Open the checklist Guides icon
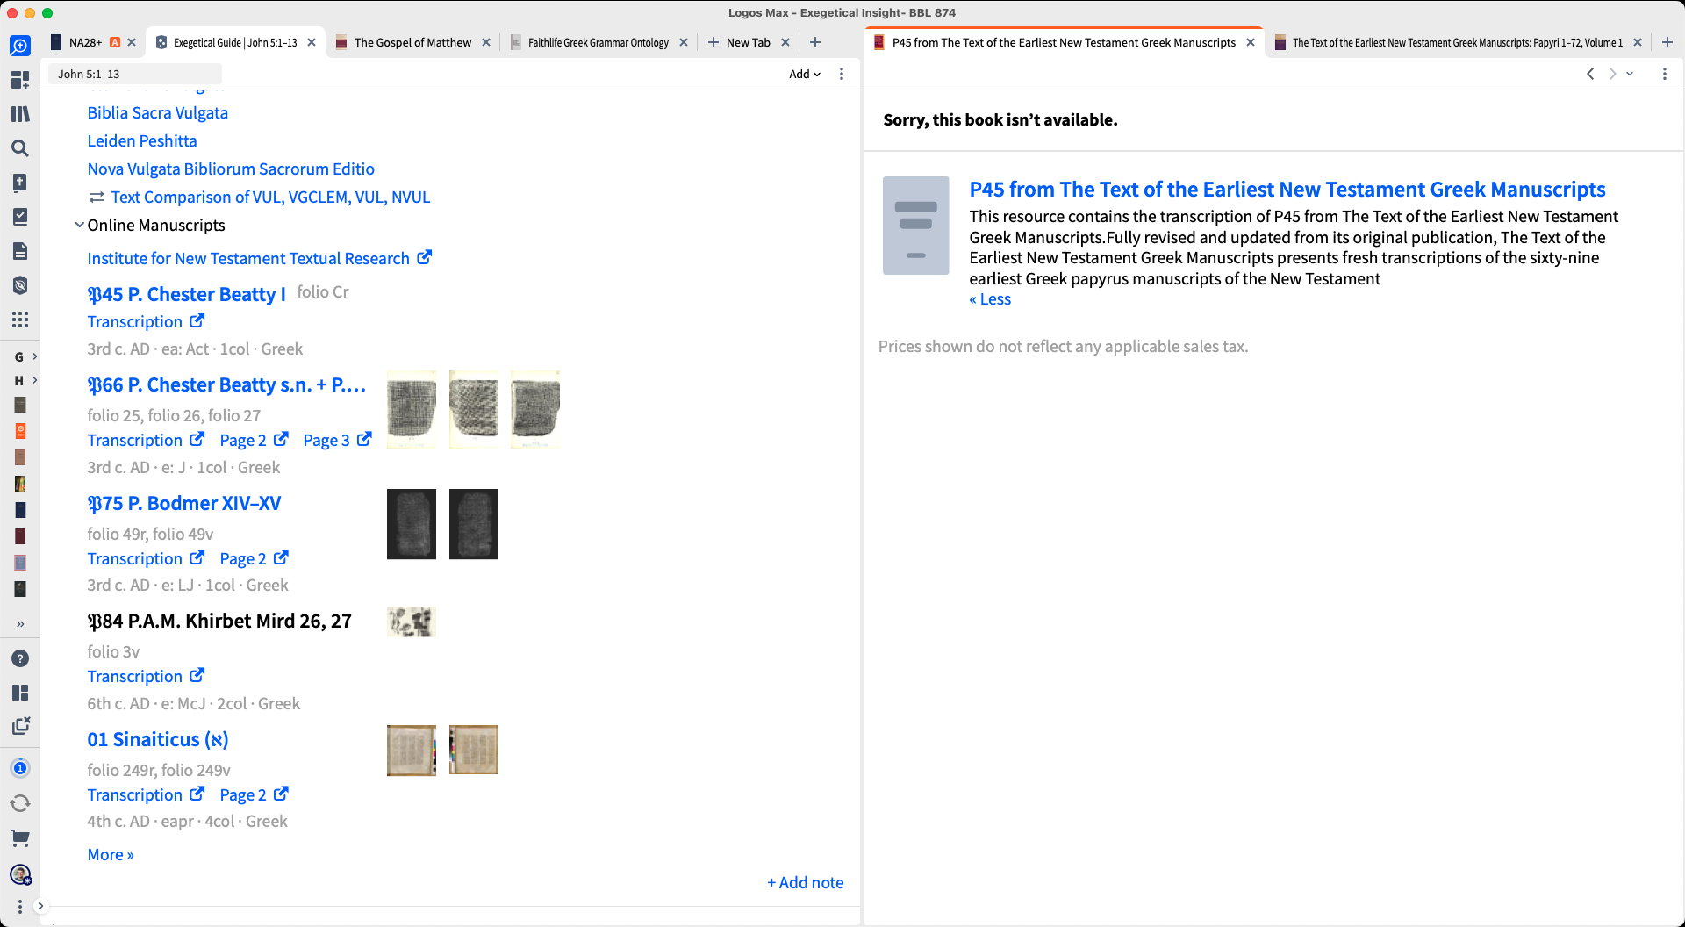This screenshot has width=1685, height=927. (x=20, y=217)
